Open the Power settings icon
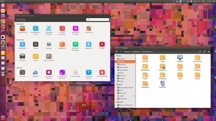 pyautogui.click(x=102, y=44)
